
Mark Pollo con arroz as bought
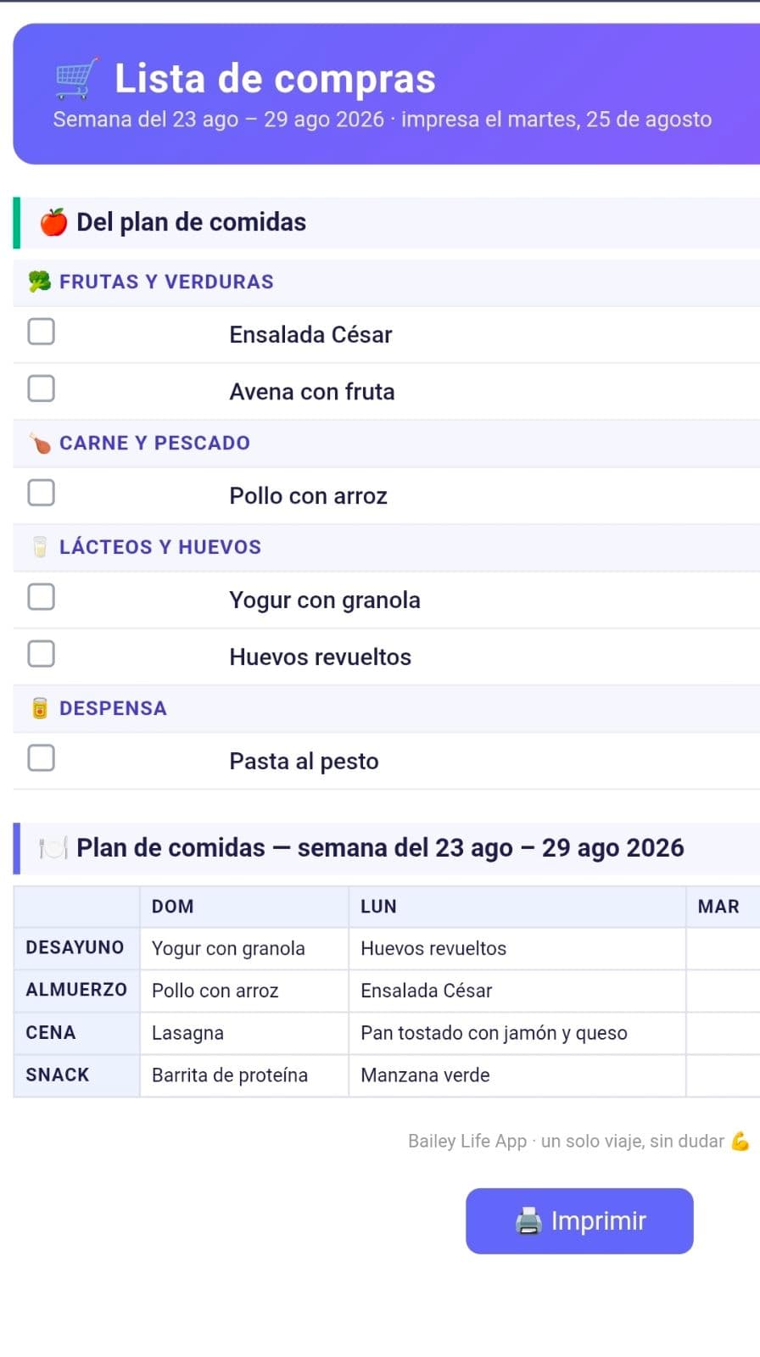pyautogui.click(x=42, y=493)
